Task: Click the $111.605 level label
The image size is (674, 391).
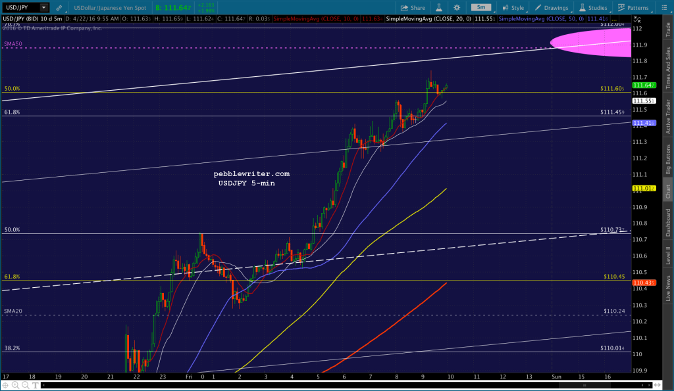Action: pos(613,89)
